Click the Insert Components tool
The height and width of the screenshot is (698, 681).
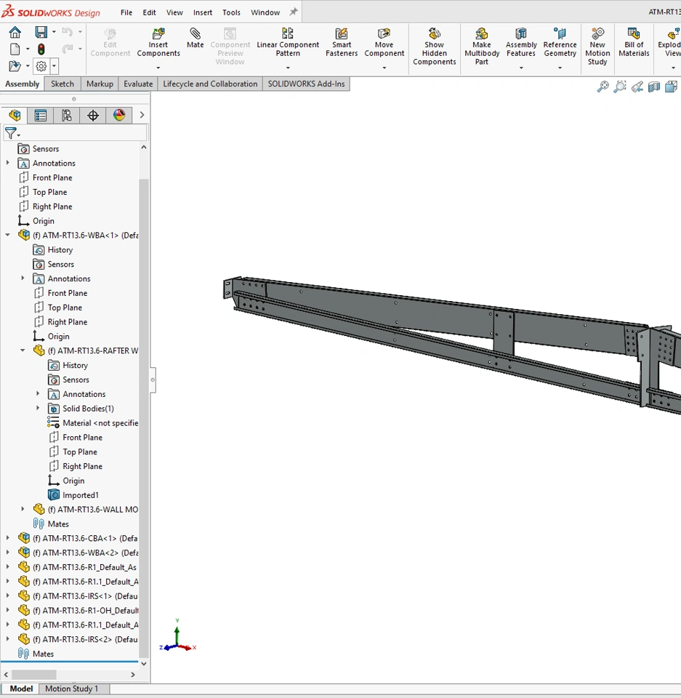(158, 43)
